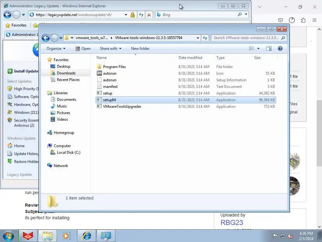Open Windows Explorer from taskbar
This screenshot has width=322, height=242.
coord(48,236)
